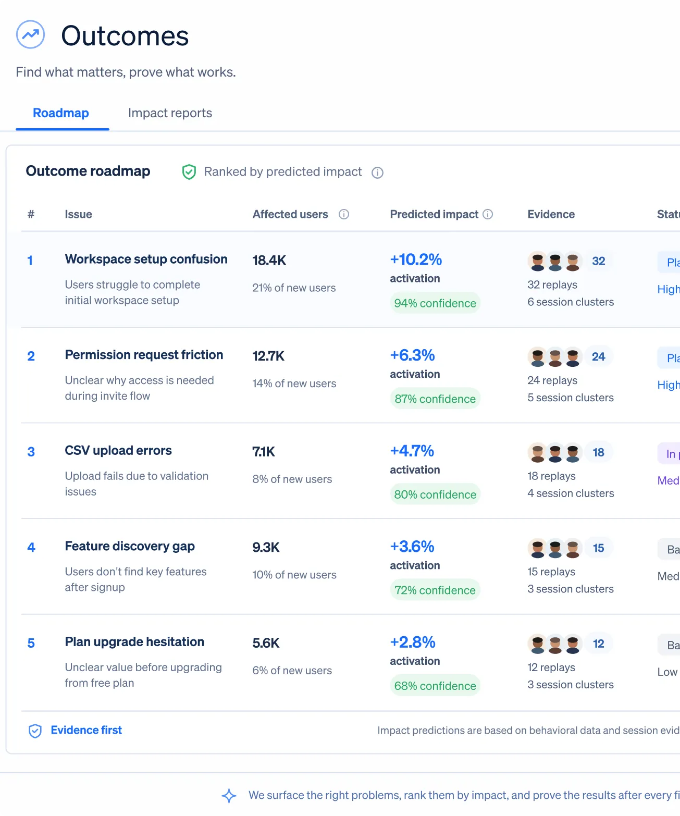Viewport: 680px width, 816px height.
Task: Click the sparkle icon in the footer banner
Action: (x=229, y=796)
